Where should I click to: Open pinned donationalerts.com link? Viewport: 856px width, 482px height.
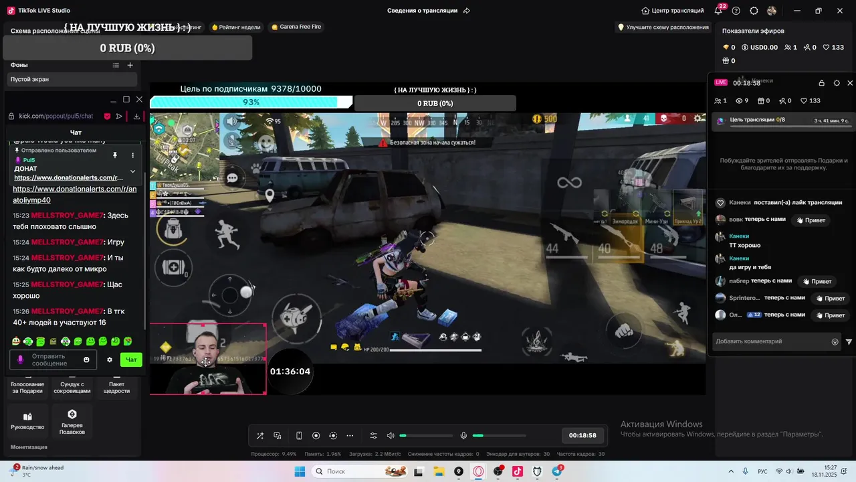click(68, 177)
